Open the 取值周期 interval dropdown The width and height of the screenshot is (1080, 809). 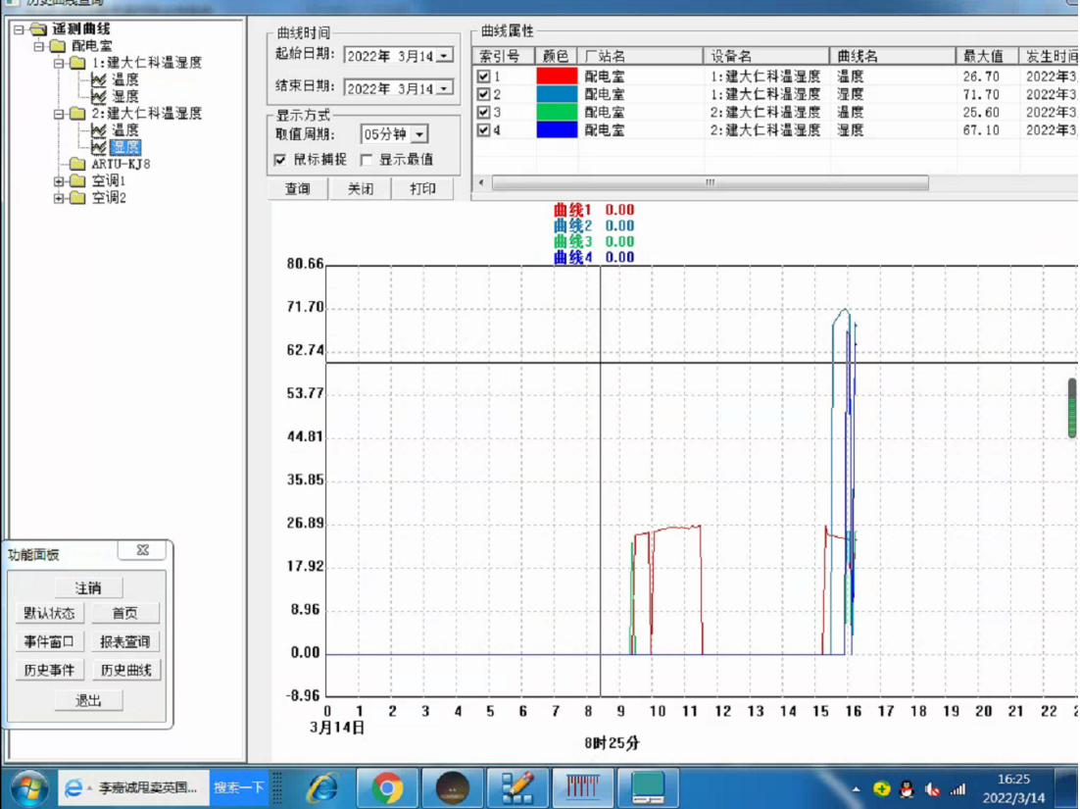[419, 134]
